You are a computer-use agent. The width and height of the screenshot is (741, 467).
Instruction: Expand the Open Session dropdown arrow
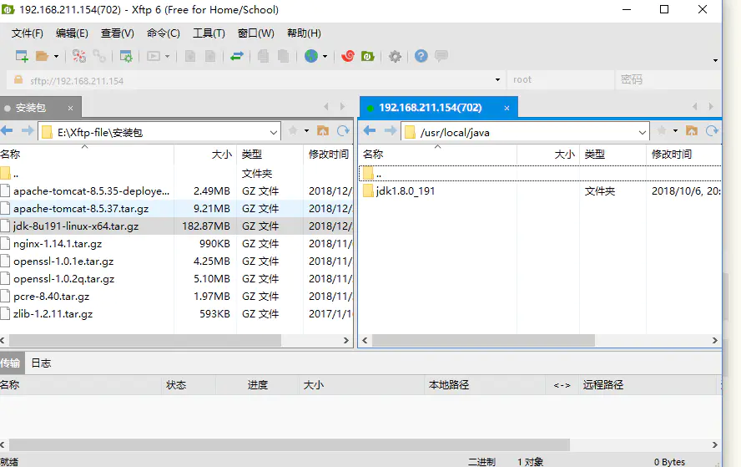click(x=56, y=56)
